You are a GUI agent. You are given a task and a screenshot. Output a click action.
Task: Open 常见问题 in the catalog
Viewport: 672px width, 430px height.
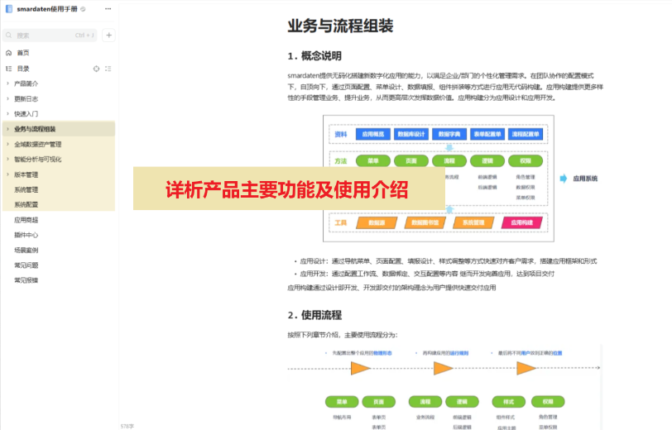[26, 265]
